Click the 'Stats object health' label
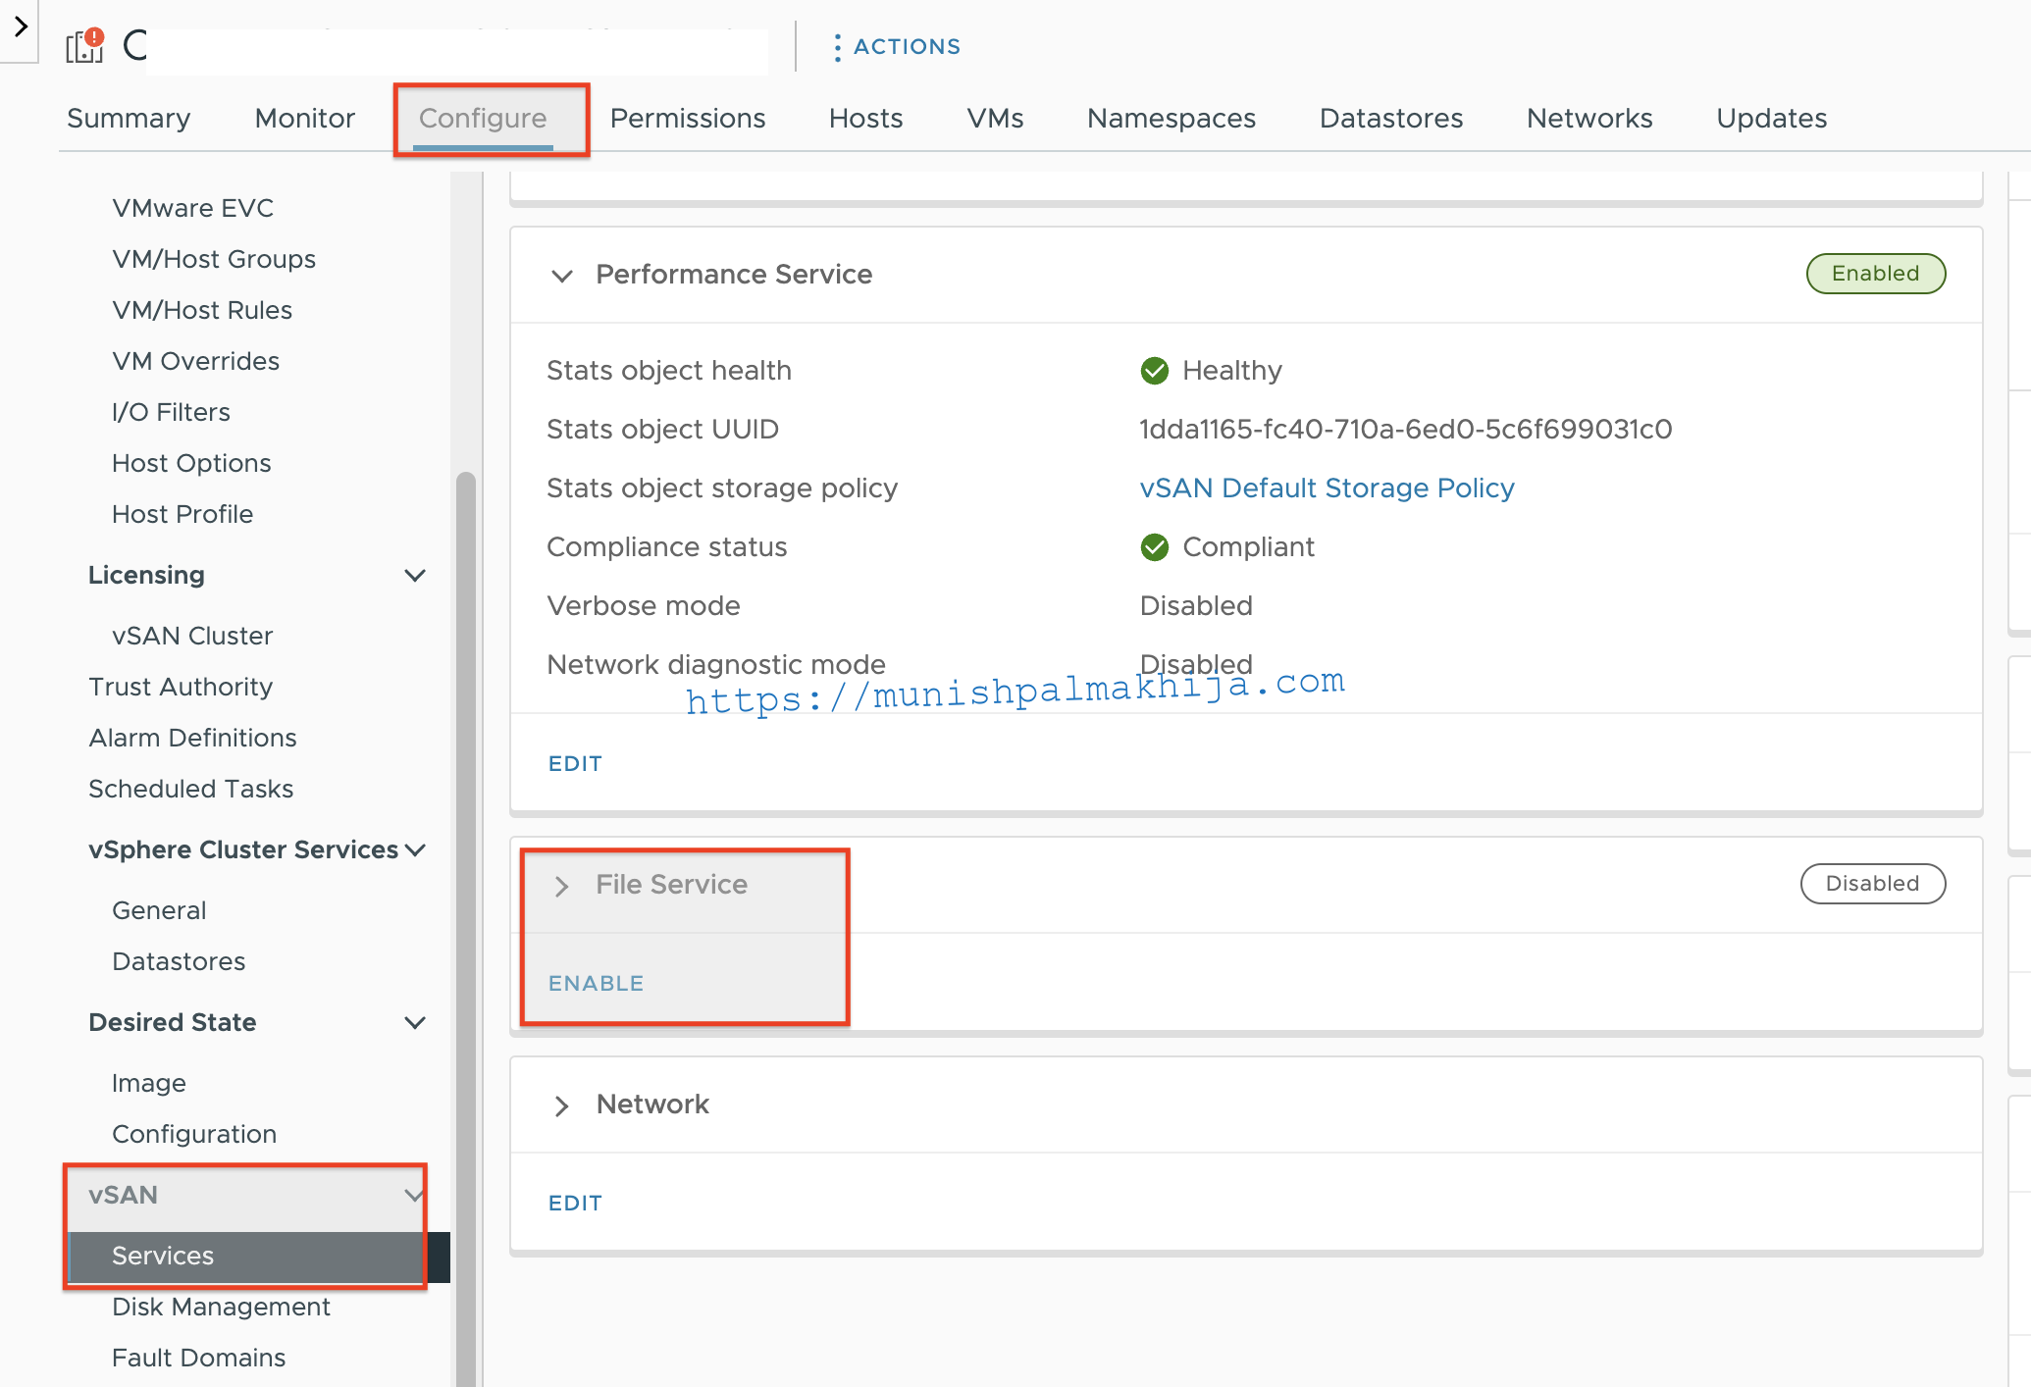The image size is (2031, 1387). 669,371
